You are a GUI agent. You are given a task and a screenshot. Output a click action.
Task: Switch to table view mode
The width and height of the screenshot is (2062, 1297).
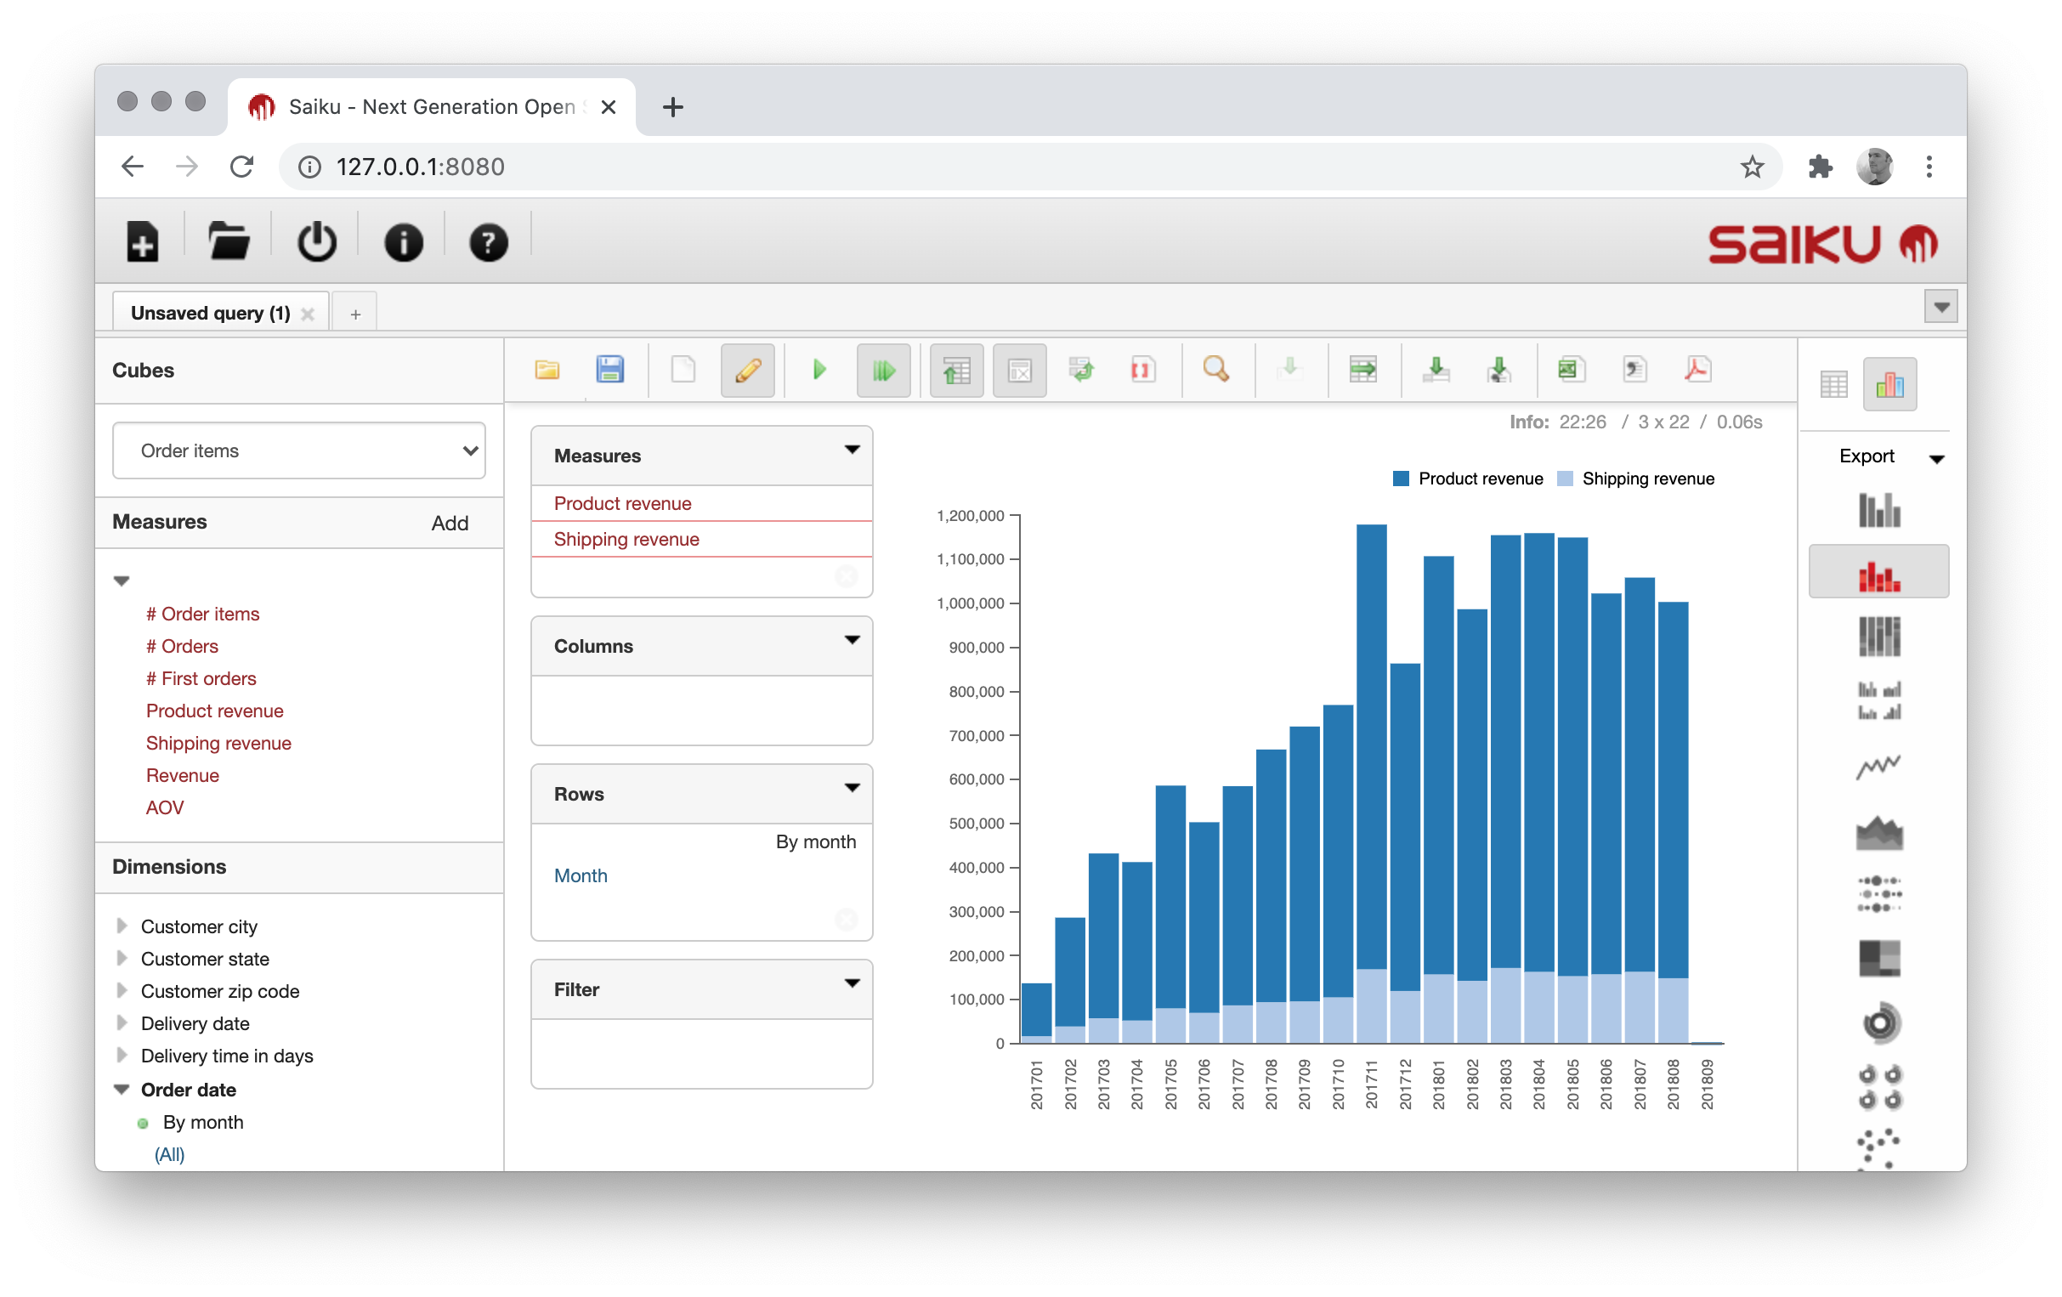tap(1833, 384)
